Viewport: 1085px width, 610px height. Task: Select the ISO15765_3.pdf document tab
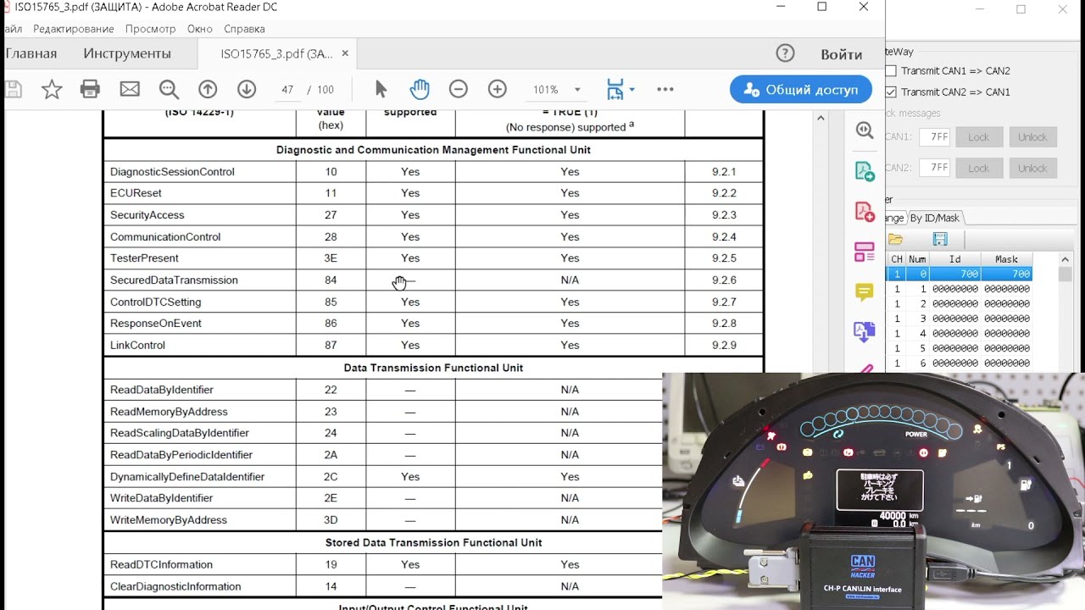pos(276,53)
